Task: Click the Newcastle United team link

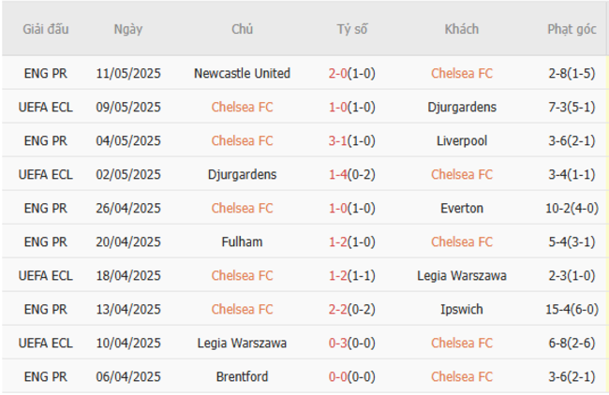Action: click(242, 73)
